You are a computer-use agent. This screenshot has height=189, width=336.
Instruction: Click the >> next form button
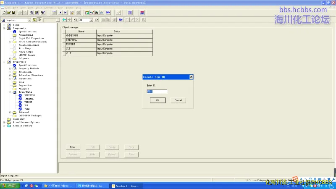97,20
